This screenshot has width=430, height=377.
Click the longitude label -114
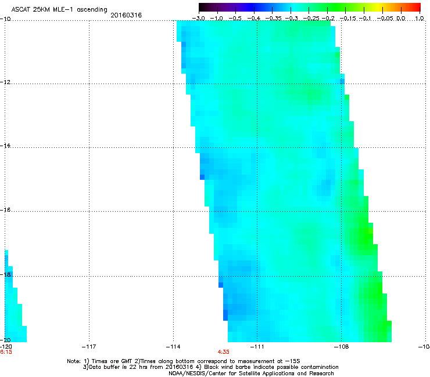click(173, 347)
